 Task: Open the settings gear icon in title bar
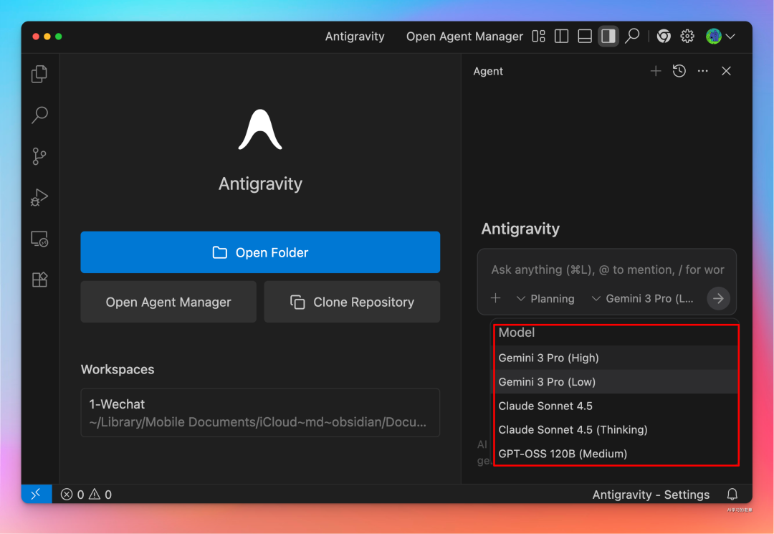point(687,36)
